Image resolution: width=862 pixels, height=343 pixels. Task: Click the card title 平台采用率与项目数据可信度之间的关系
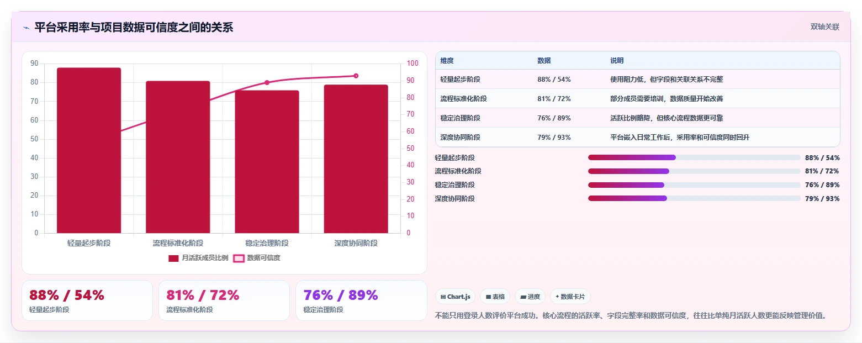(x=134, y=28)
